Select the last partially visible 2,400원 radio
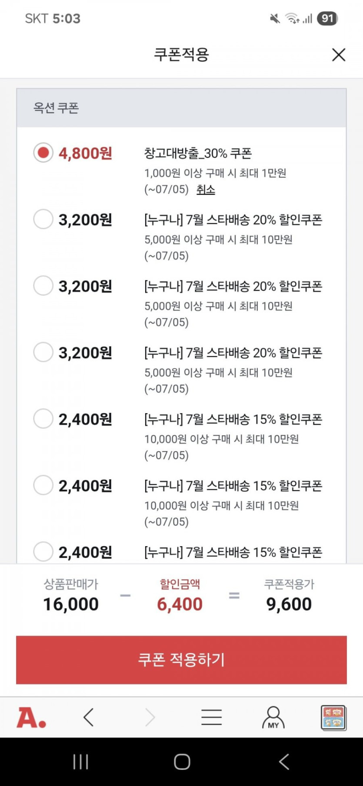Screen dimensions: 363x786 (x=43, y=551)
